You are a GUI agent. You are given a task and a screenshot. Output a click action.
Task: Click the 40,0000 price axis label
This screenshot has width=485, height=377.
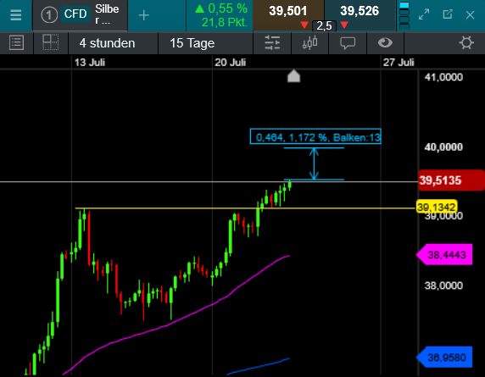(x=443, y=147)
